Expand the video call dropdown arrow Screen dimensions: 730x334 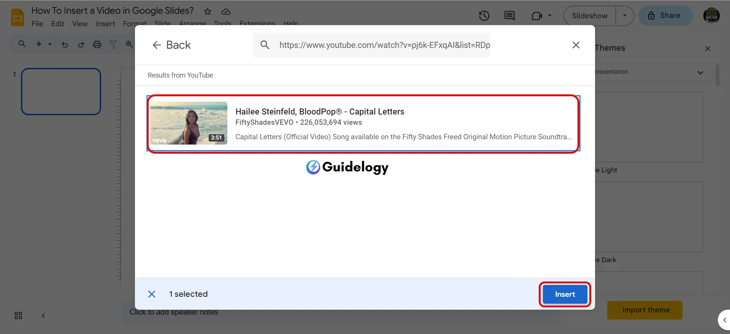pyautogui.click(x=550, y=16)
